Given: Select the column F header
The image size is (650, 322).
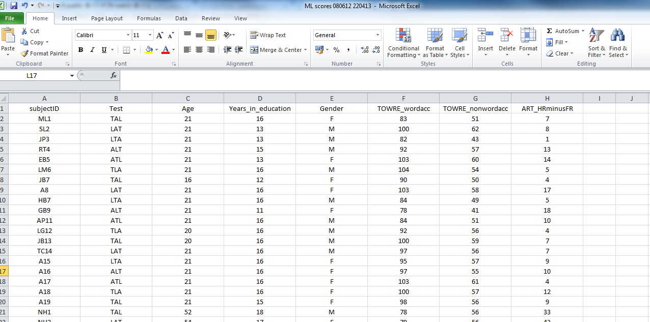Looking at the screenshot, I should [403, 99].
